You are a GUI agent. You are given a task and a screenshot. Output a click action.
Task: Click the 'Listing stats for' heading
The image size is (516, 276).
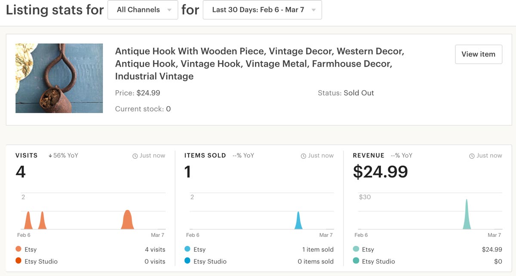(55, 10)
